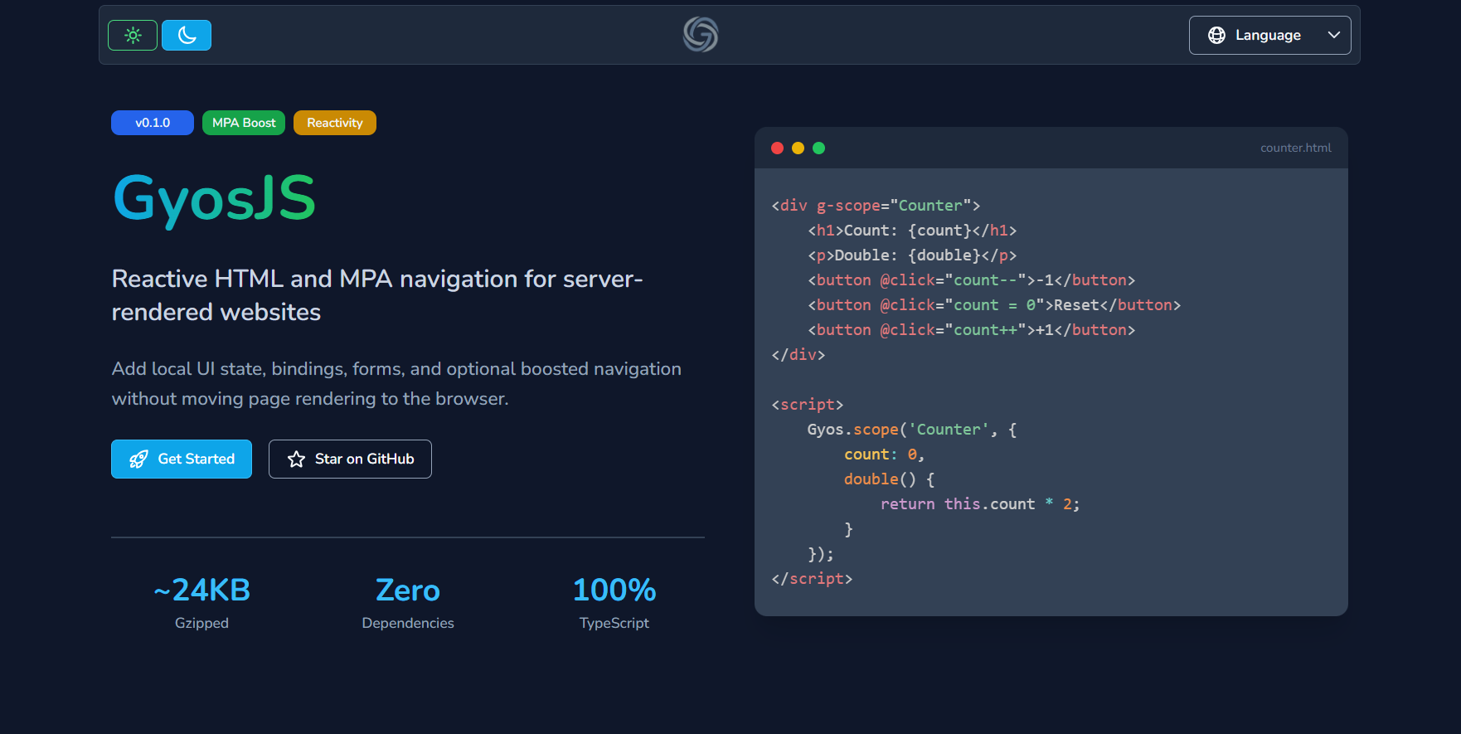This screenshot has width=1461, height=734.
Task: Click the star icon on GitHub button
Action: [x=296, y=459]
